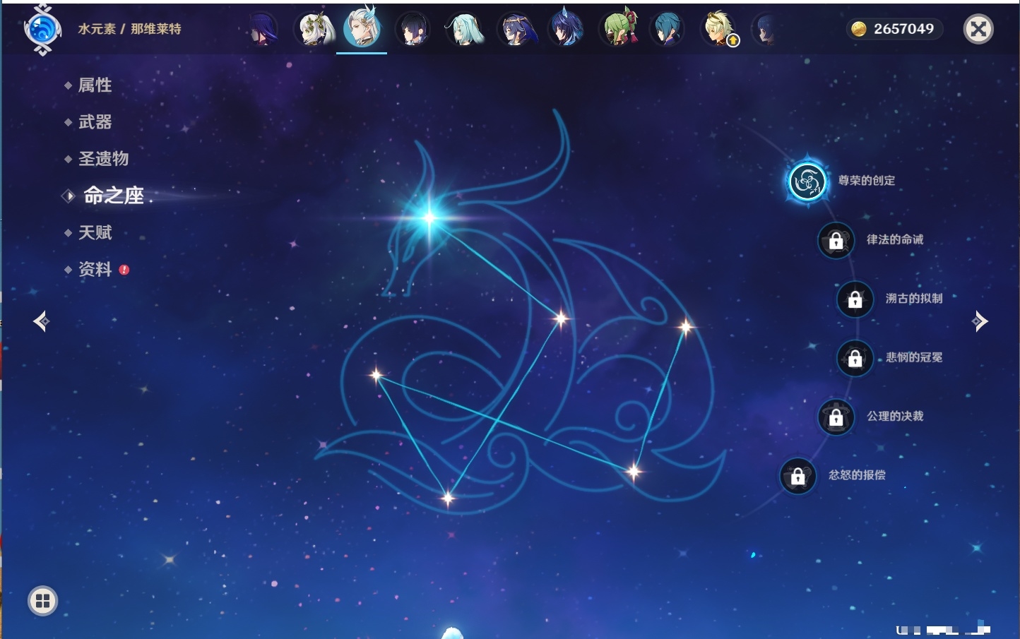Click the Hydro element emblem icon
Viewport: 1020px width, 639px height.
pyautogui.click(x=42, y=30)
